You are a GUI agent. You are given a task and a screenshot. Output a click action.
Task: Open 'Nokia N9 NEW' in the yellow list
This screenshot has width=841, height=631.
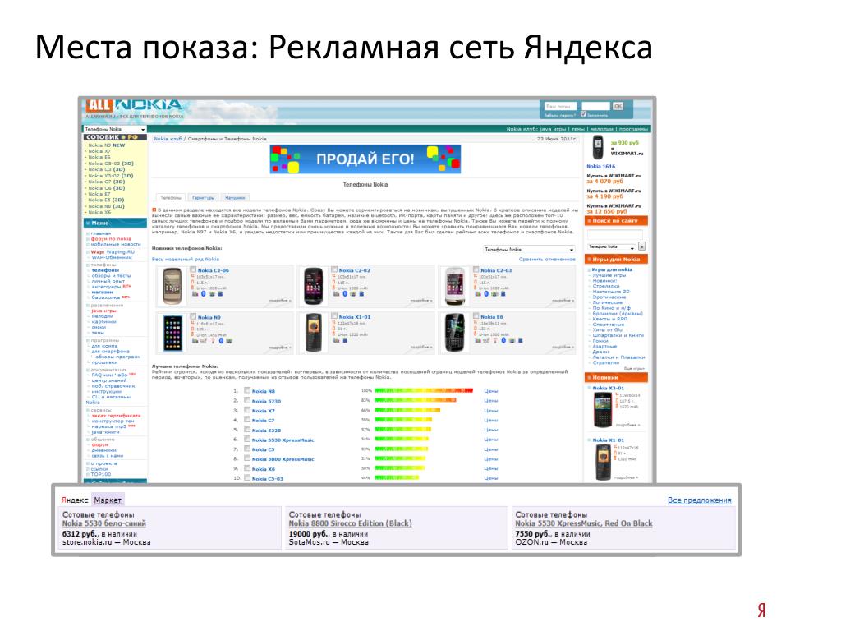tap(107, 145)
